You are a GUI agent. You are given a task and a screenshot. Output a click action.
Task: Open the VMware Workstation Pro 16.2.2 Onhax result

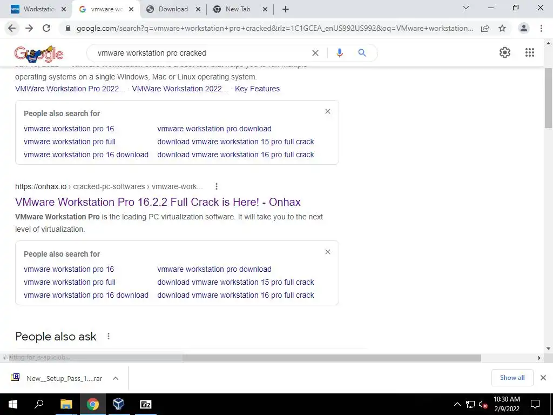[x=158, y=202]
